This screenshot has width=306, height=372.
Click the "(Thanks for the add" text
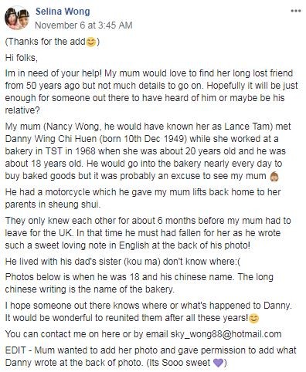(x=46, y=42)
